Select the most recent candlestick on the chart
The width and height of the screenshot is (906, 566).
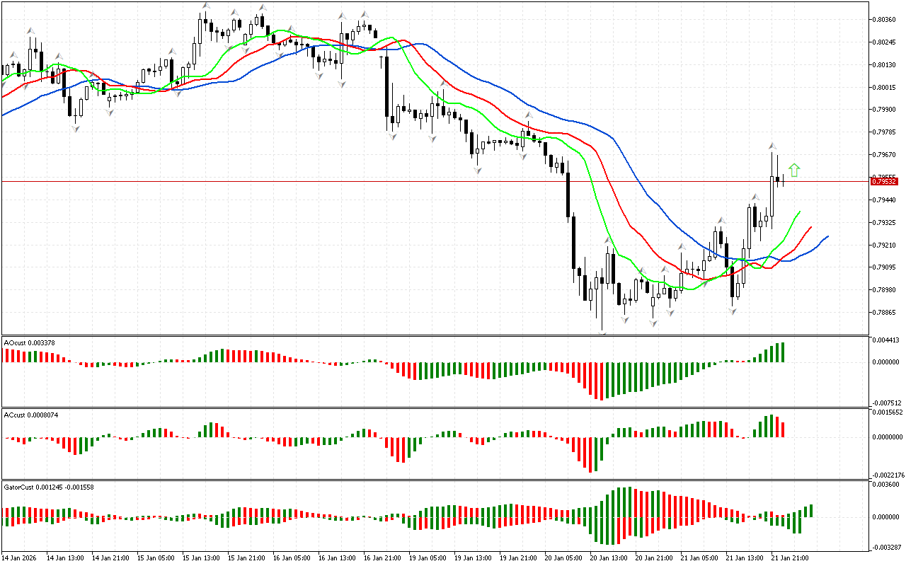point(783,180)
